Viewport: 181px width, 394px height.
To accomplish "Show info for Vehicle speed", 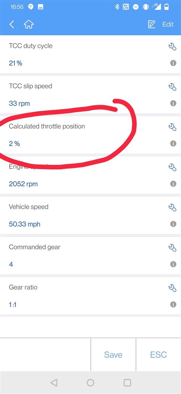I will (x=173, y=224).
